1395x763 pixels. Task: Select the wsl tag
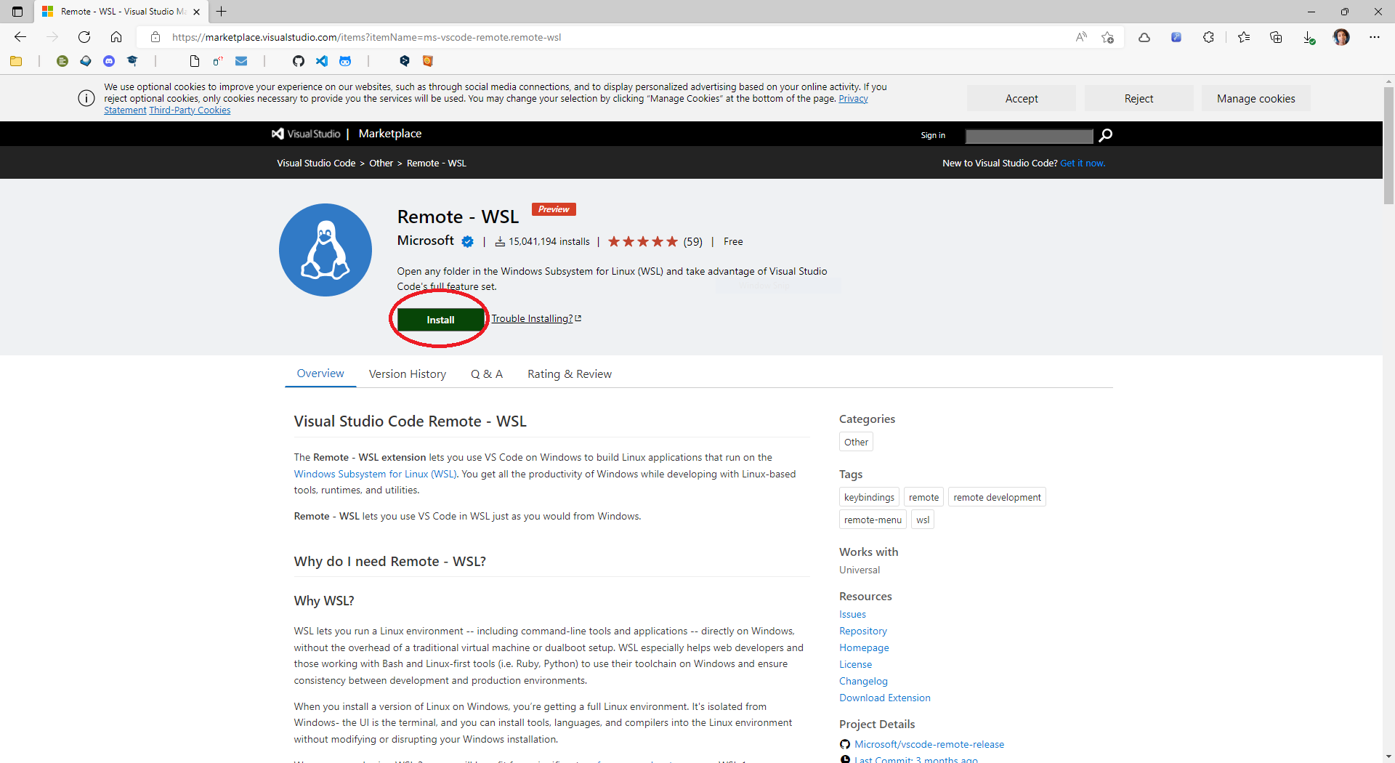(923, 520)
